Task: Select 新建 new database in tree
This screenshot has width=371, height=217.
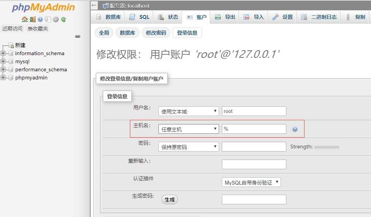Action: click(20, 45)
